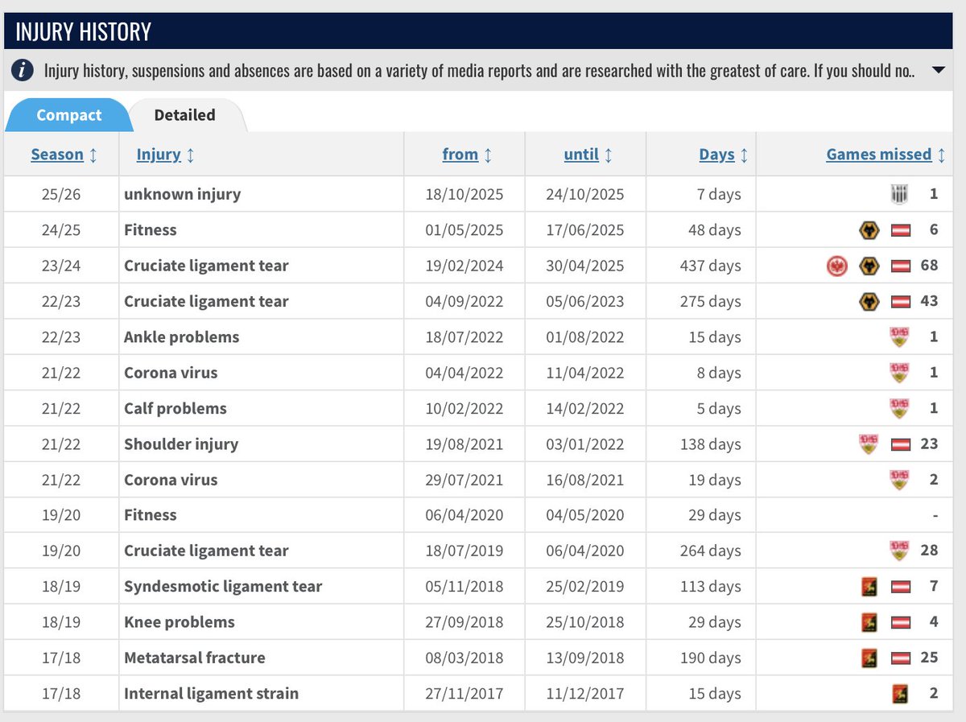The width and height of the screenshot is (966, 722).
Task: Click the club crest in the Knee problems row
Action: click(x=869, y=622)
